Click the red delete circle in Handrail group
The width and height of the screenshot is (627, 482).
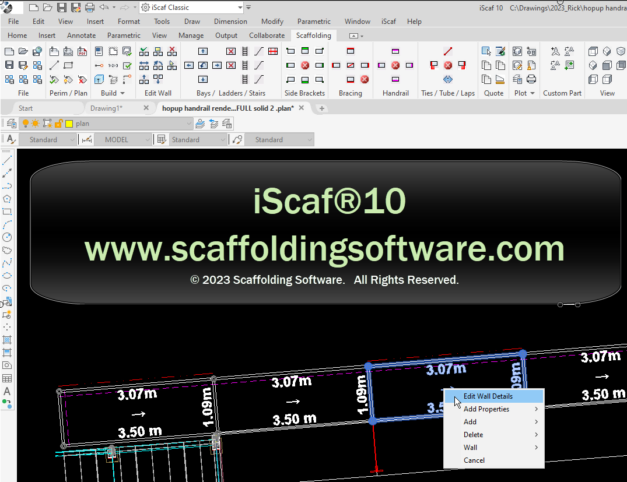395,65
